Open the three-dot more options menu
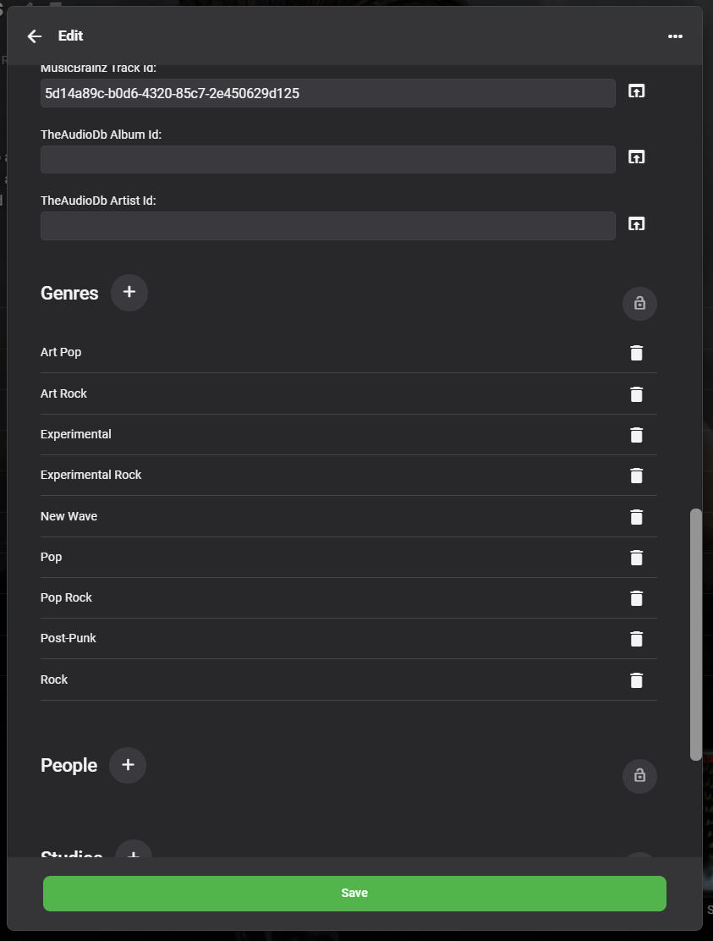The image size is (713, 941). click(675, 36)
